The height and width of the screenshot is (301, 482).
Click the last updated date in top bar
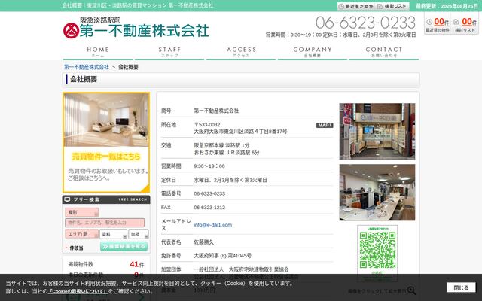447,6
